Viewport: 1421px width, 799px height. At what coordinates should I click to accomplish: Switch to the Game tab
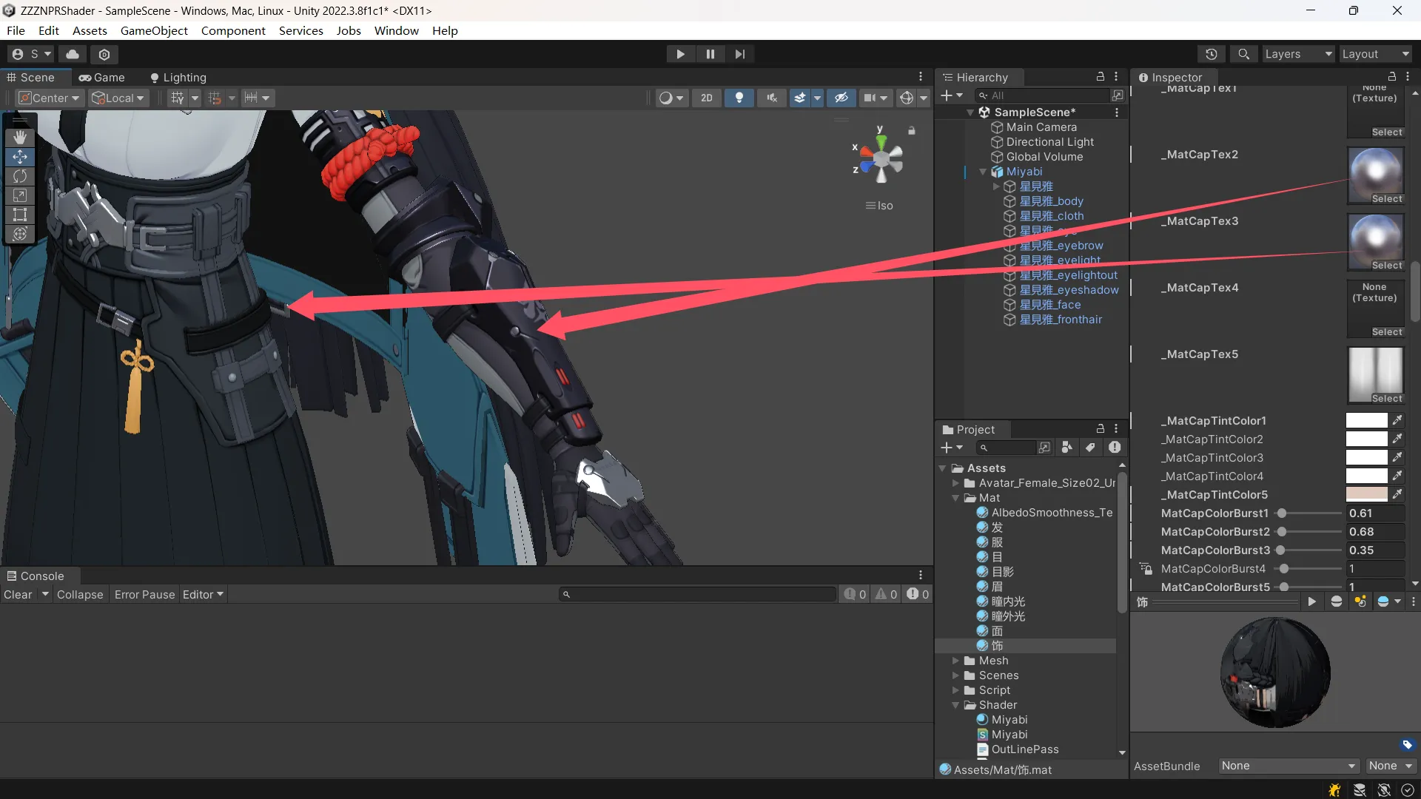click(102, 78)
